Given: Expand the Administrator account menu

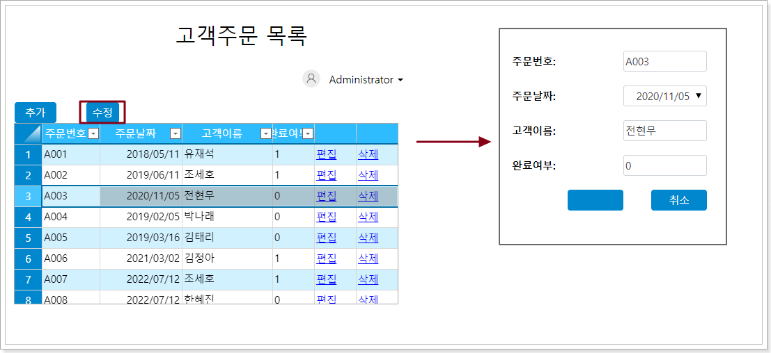Looking at the screenshot, I should click(400, 80).
